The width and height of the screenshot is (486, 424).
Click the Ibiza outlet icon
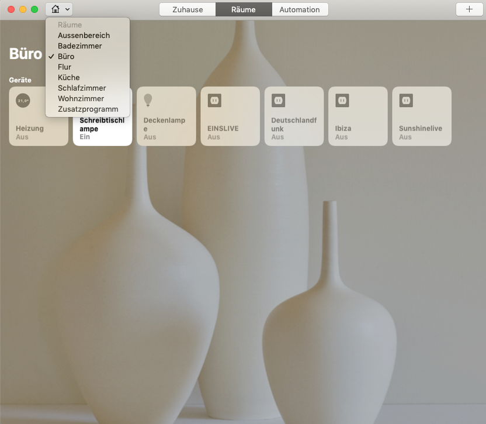[x=342, y=101]
